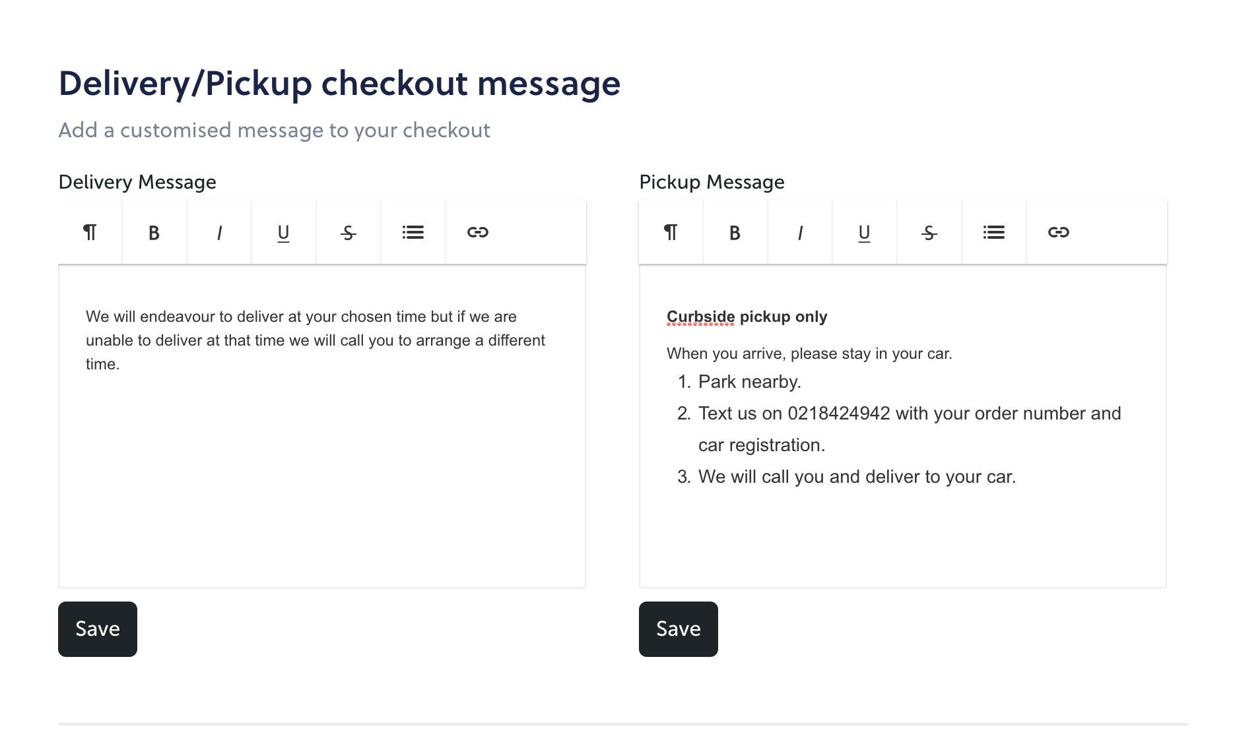Open the list formatting icon for Delivery Message
The height and width of the screenshot is (744, 1233).
pyautogui.click(x=413, y=232)
